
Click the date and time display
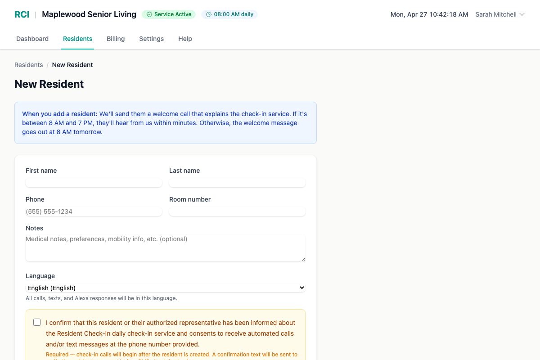coord(429,14)
